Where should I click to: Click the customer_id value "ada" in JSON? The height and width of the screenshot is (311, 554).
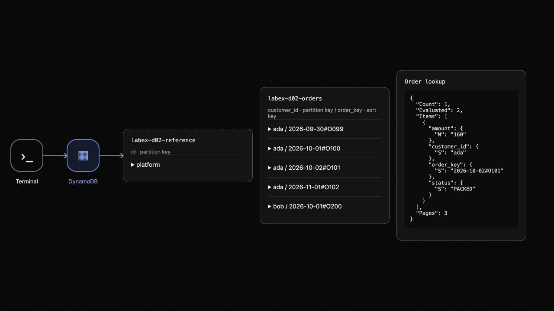[x=458, y=152]
